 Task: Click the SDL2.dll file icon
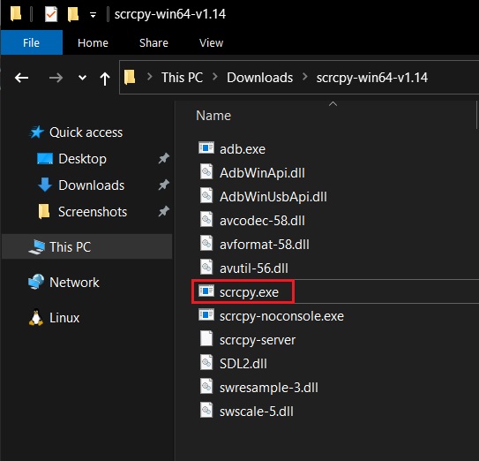tap(206, 362)
